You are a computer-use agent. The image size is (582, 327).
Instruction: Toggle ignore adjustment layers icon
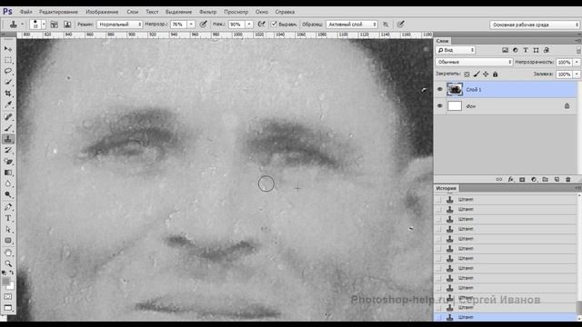[x=386, y=25]
